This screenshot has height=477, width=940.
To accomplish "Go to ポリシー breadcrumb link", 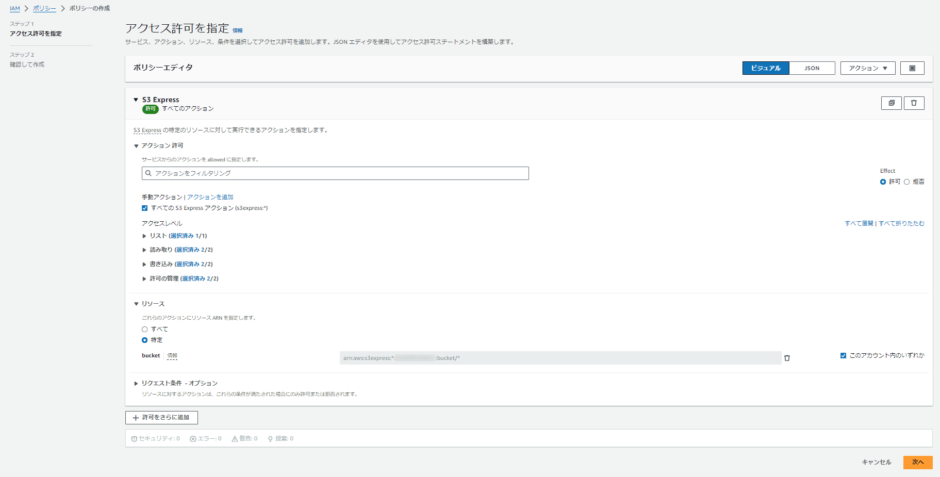I will click(44, 8).
